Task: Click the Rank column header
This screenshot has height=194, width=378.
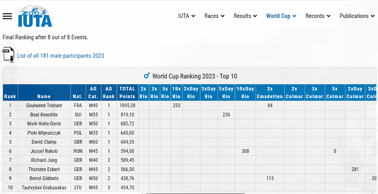Action: pos(10,97)
